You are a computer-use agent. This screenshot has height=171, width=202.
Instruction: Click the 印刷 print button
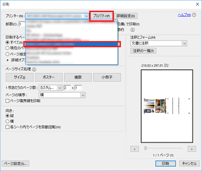[166, 164]
